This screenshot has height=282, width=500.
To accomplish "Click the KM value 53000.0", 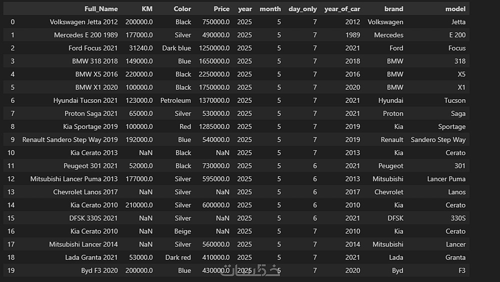I will coord(140,257).
